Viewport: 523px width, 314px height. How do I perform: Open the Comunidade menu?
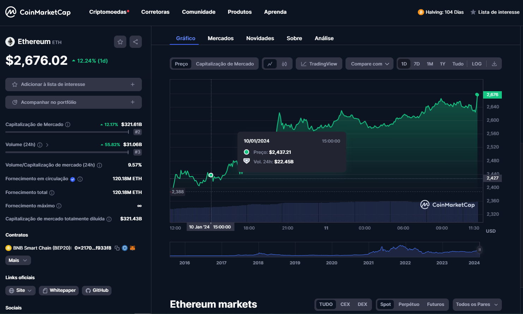pyautogui.click(x=199, y=12)
